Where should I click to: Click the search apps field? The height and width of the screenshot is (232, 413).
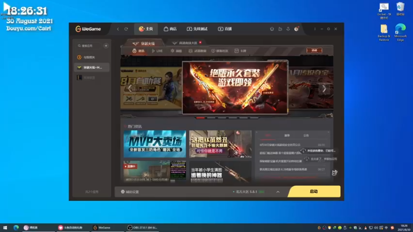pos(89,46)
